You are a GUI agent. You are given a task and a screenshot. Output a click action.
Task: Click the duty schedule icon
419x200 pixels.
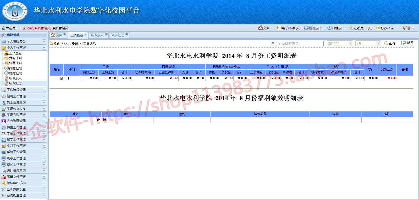306,28
